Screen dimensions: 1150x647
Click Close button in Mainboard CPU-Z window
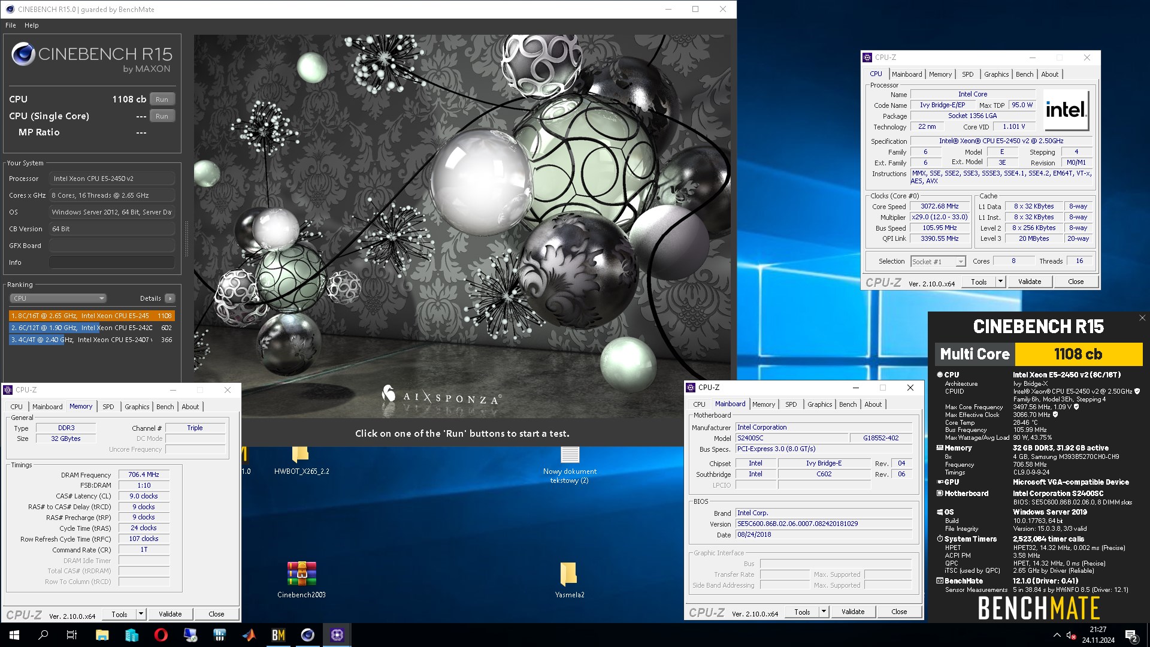tap(899, 612)
